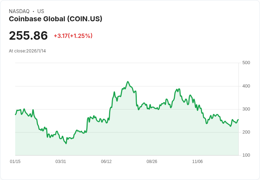
Task: Click the chart's lowest trough point
Action: point(66,143)
